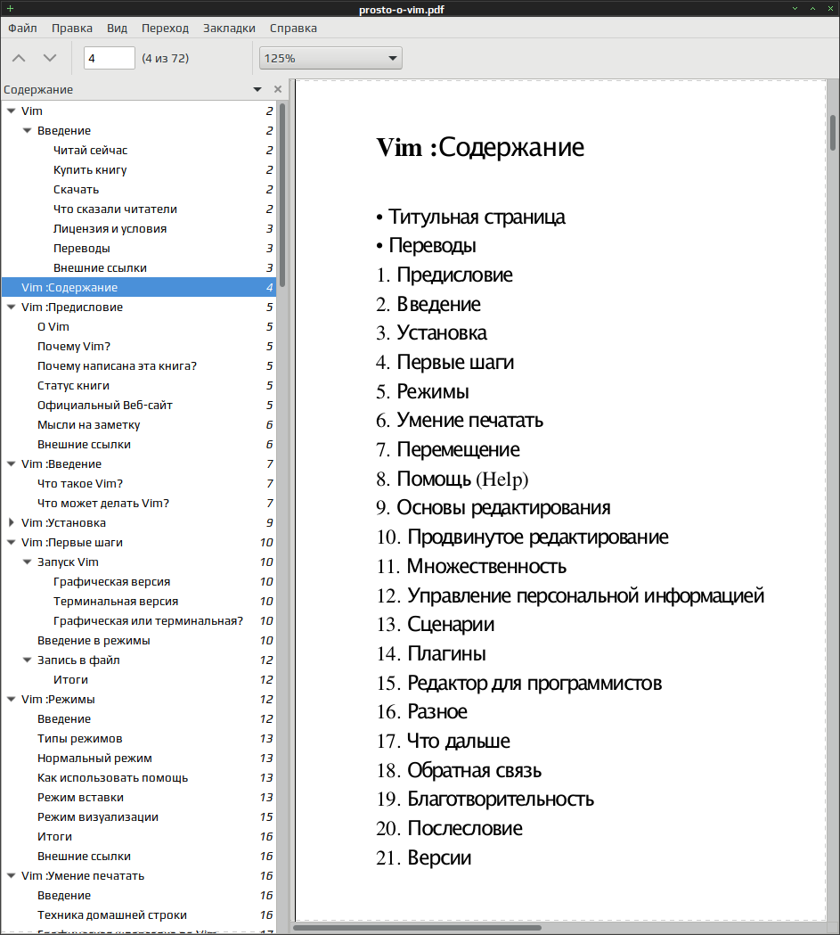Click the document vertical scrollbar thumb
Image resolution: width=840 pixels, height=935 pixels.
coord(833,133)
